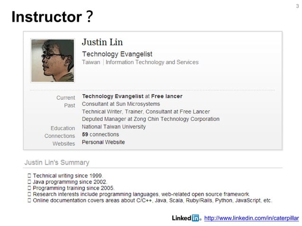Click the 59 connections text
The width and height of the screenshot is (302, 226).
tap(100, 134)
